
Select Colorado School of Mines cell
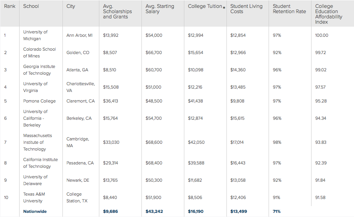click(x=40, y=53)
